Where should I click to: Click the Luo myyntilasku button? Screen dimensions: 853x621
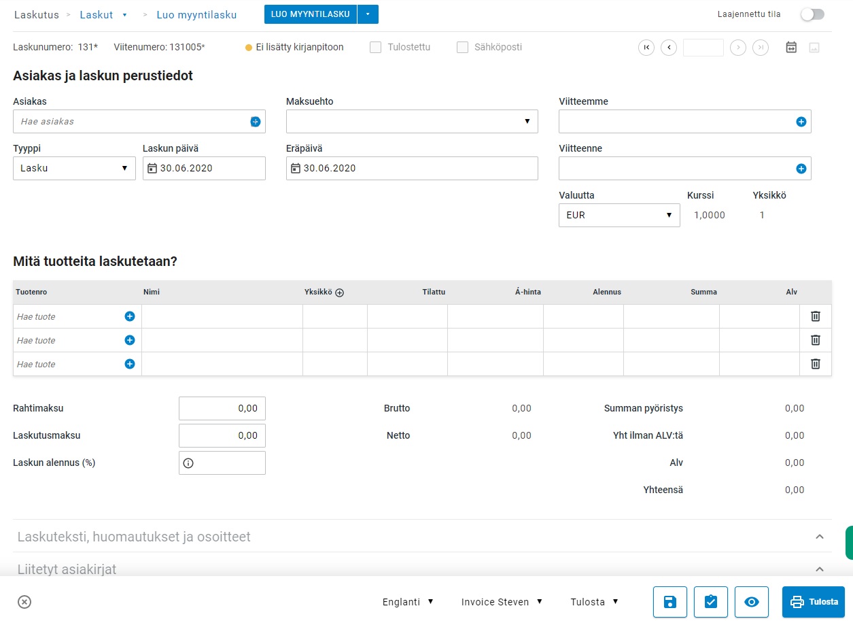[x=311, y=14]
